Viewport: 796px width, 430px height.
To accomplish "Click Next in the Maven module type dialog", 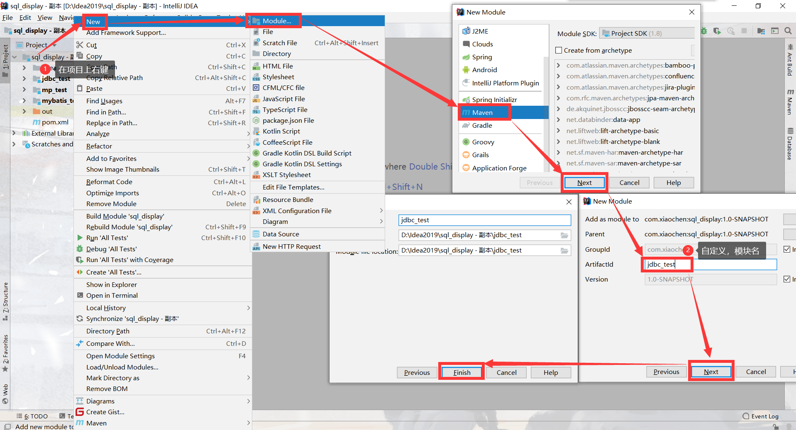I will tap(584, 182).
